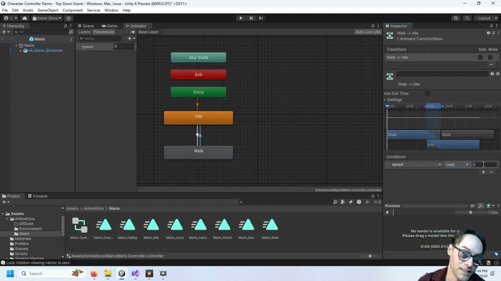Open the Unity cloud icon
Screen dimensions: 501x281
(25, 18)
